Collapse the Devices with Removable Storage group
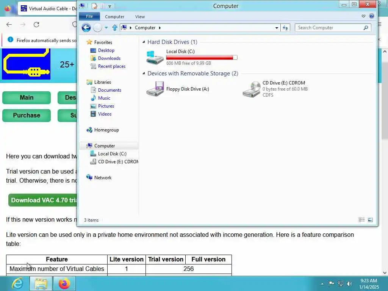388x291 pixels. pyautogui.click(x=144, y=74)
